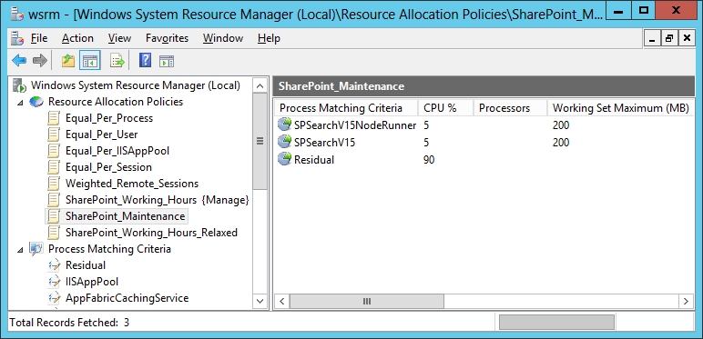Click the Process Matching Criteria node icon

(36, 249)
